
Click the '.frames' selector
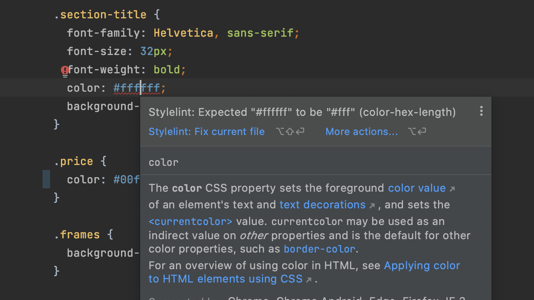click(x=77, y=235)
